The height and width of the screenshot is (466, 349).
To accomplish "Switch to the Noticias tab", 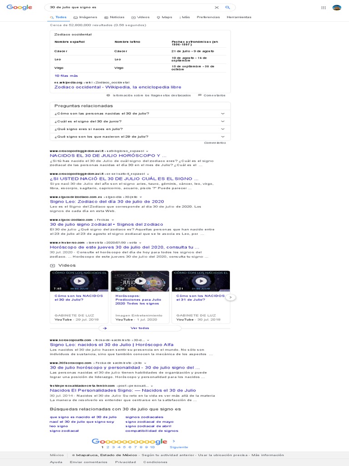I will point(114,17).
